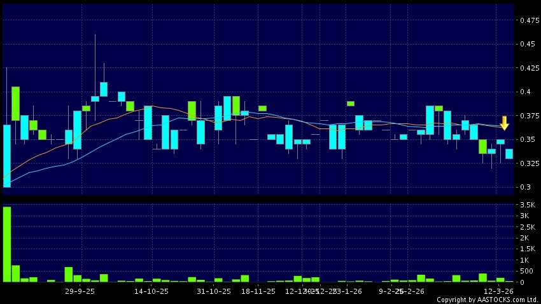Screen dimensions: 541x304
Task: Click the 31-10-25 date on the axis
Action: pos(214,291)
